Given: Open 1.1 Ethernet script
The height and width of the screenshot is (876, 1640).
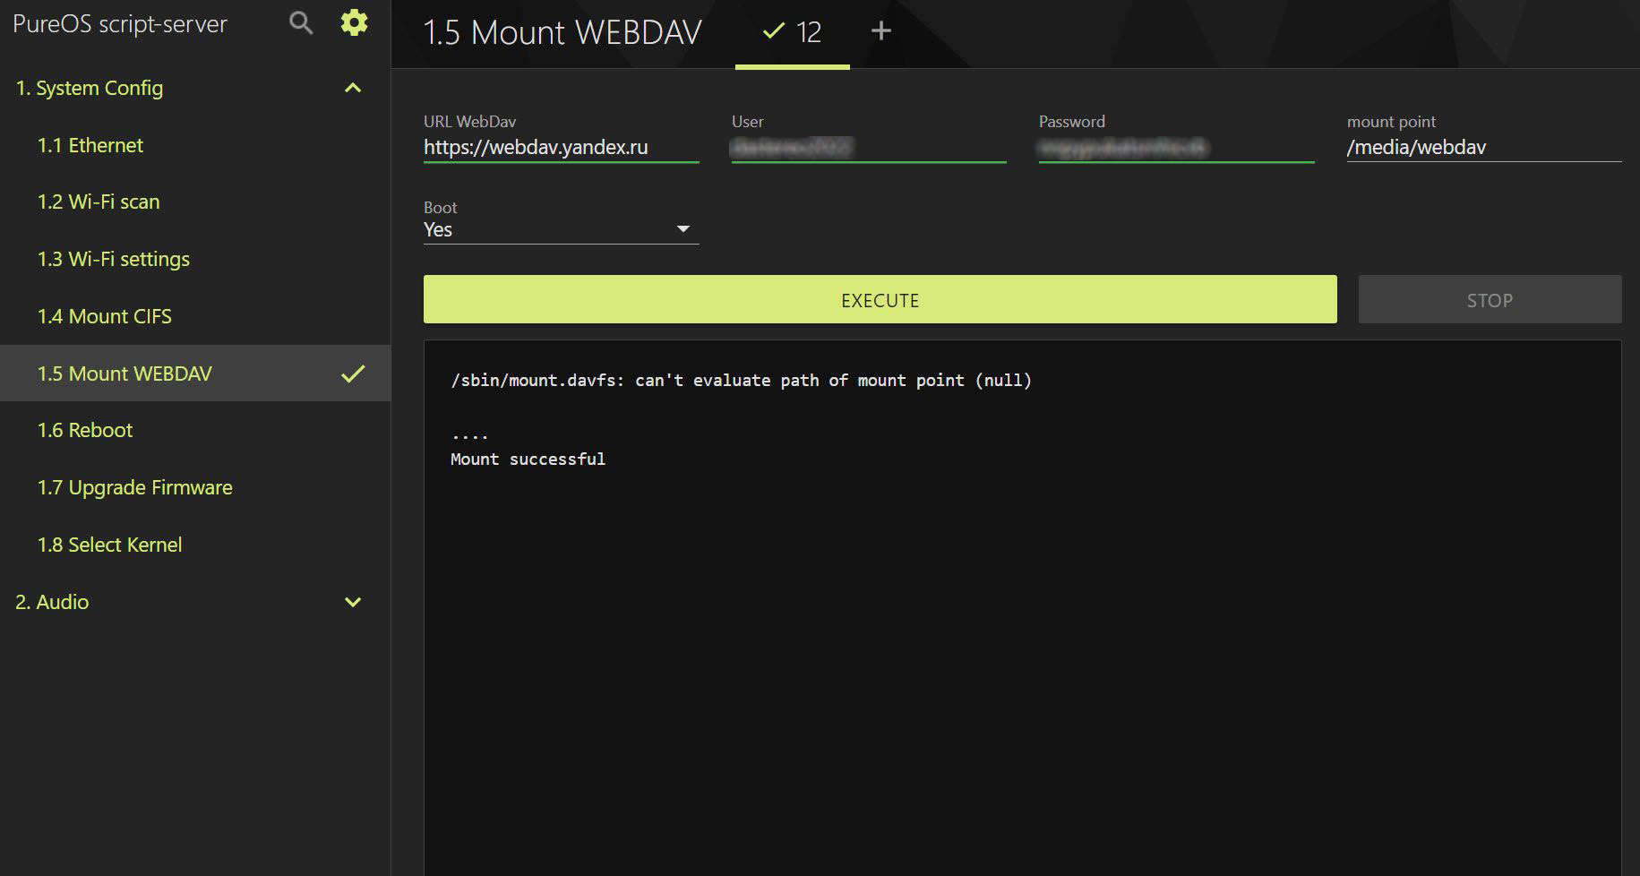Looking at the screenshot, I should pyautogui.click(x=90, y=145).
